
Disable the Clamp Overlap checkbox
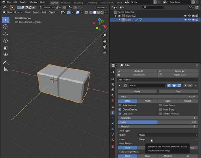coord(120,109)
